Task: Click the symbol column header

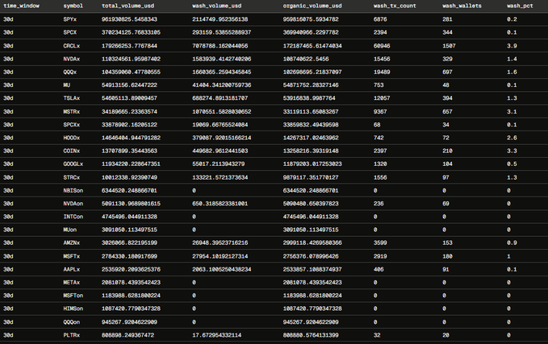Action: [73, 6]
